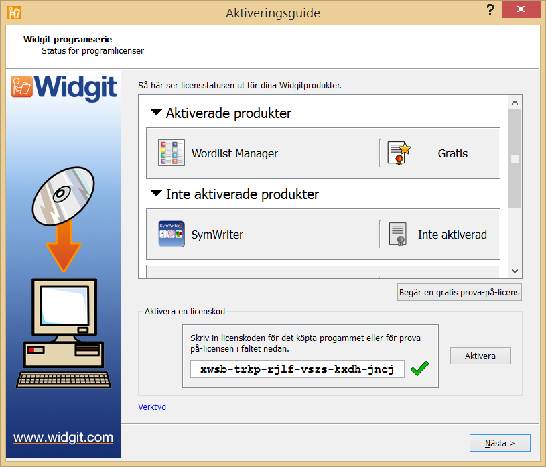
Task: Click the product list scroll down arrow
Action: tap(515, 271)
